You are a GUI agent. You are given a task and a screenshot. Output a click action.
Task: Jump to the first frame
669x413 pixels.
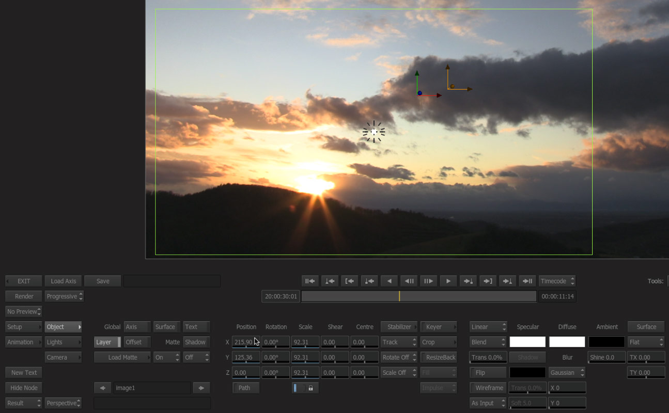coord(310,281)
